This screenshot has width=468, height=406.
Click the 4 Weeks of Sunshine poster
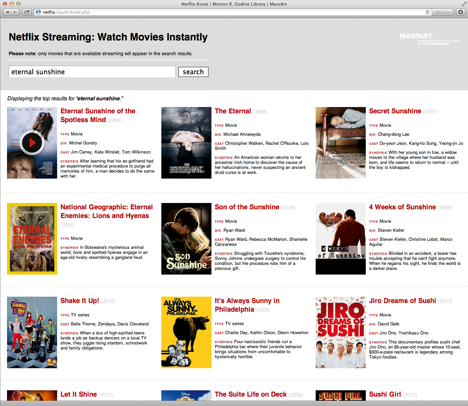[x=341, y=239]
